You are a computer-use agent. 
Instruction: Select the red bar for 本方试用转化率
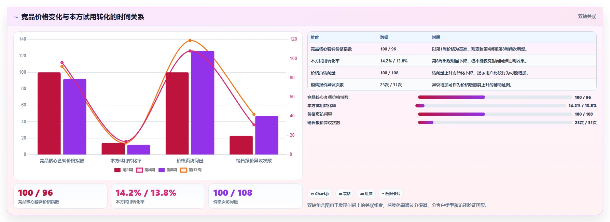pos(113,149)
